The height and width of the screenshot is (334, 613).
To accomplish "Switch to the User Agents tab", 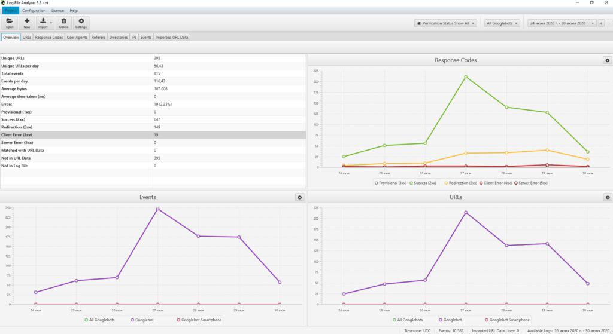I will (x=77, y=38).
